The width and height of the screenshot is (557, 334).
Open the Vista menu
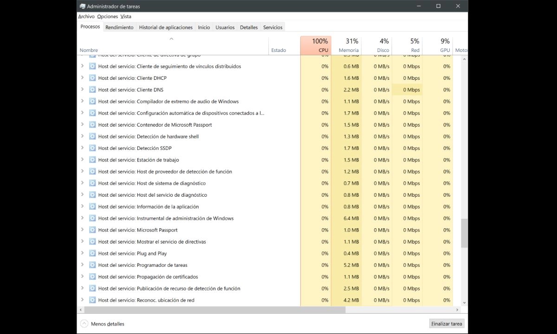coord(125,16)
